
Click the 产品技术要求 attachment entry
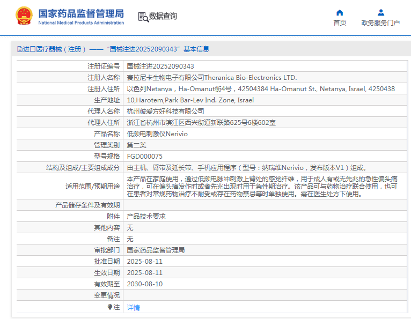(x=146, y=217)
